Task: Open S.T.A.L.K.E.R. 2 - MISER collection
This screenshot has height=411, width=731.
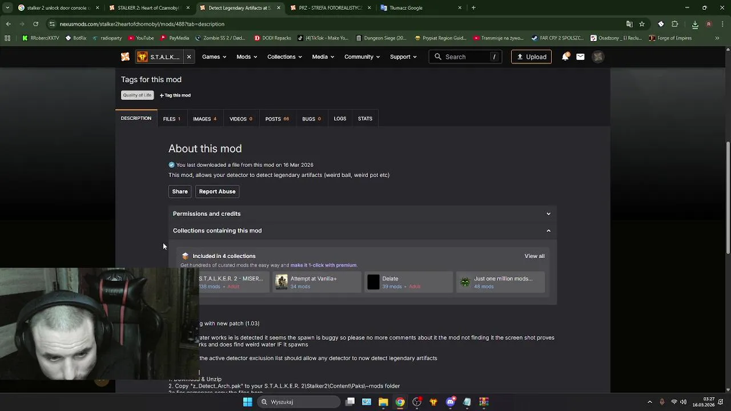Action: 231,279
